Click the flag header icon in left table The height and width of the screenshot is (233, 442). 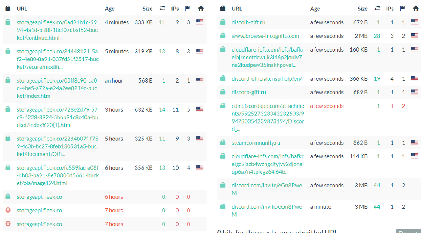coord(188,9)
